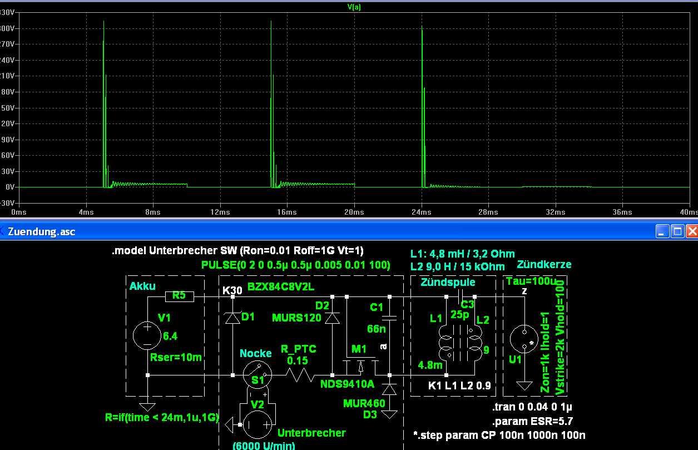Maximize the Zuendung.asc schematic window

pyautogui.click(x=677, y=231)
